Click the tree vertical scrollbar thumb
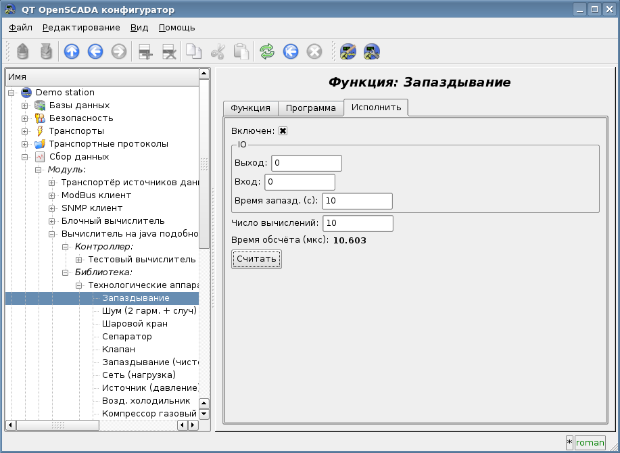Screen dimensions: 620x453 [204, 164]
